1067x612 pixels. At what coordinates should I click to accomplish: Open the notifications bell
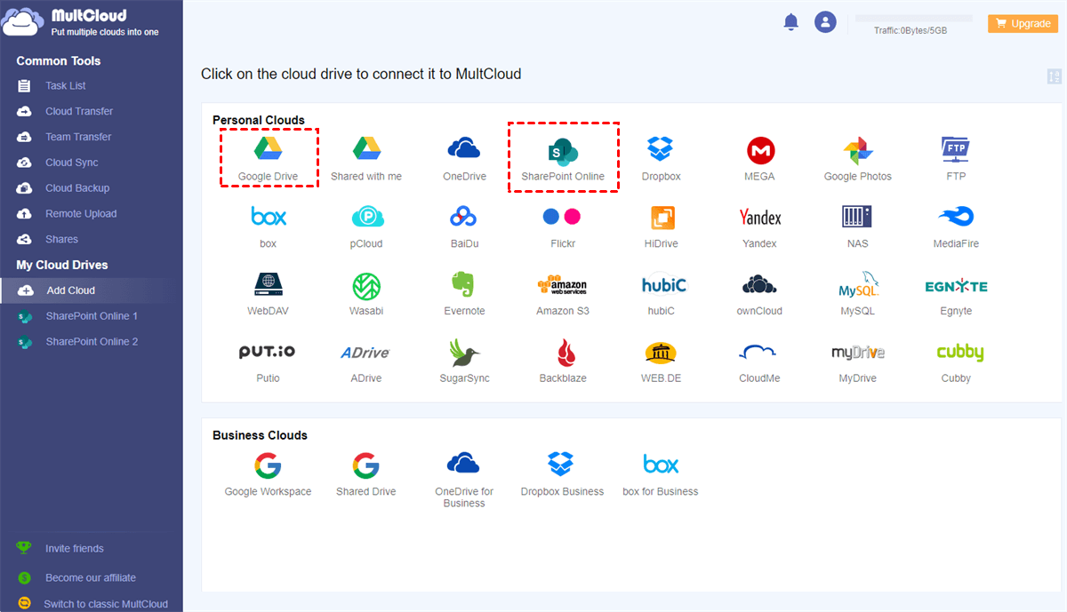[790, 23]
